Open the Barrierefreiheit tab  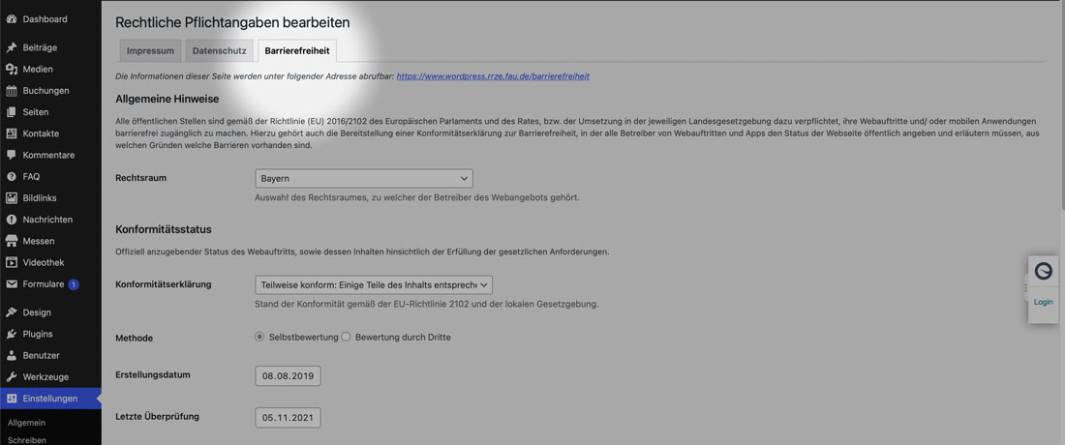coord(297,51)
